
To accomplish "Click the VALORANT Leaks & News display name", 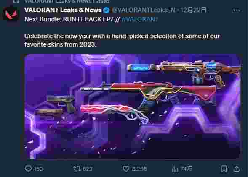I will pyautogui.click(x=63, y=10).
